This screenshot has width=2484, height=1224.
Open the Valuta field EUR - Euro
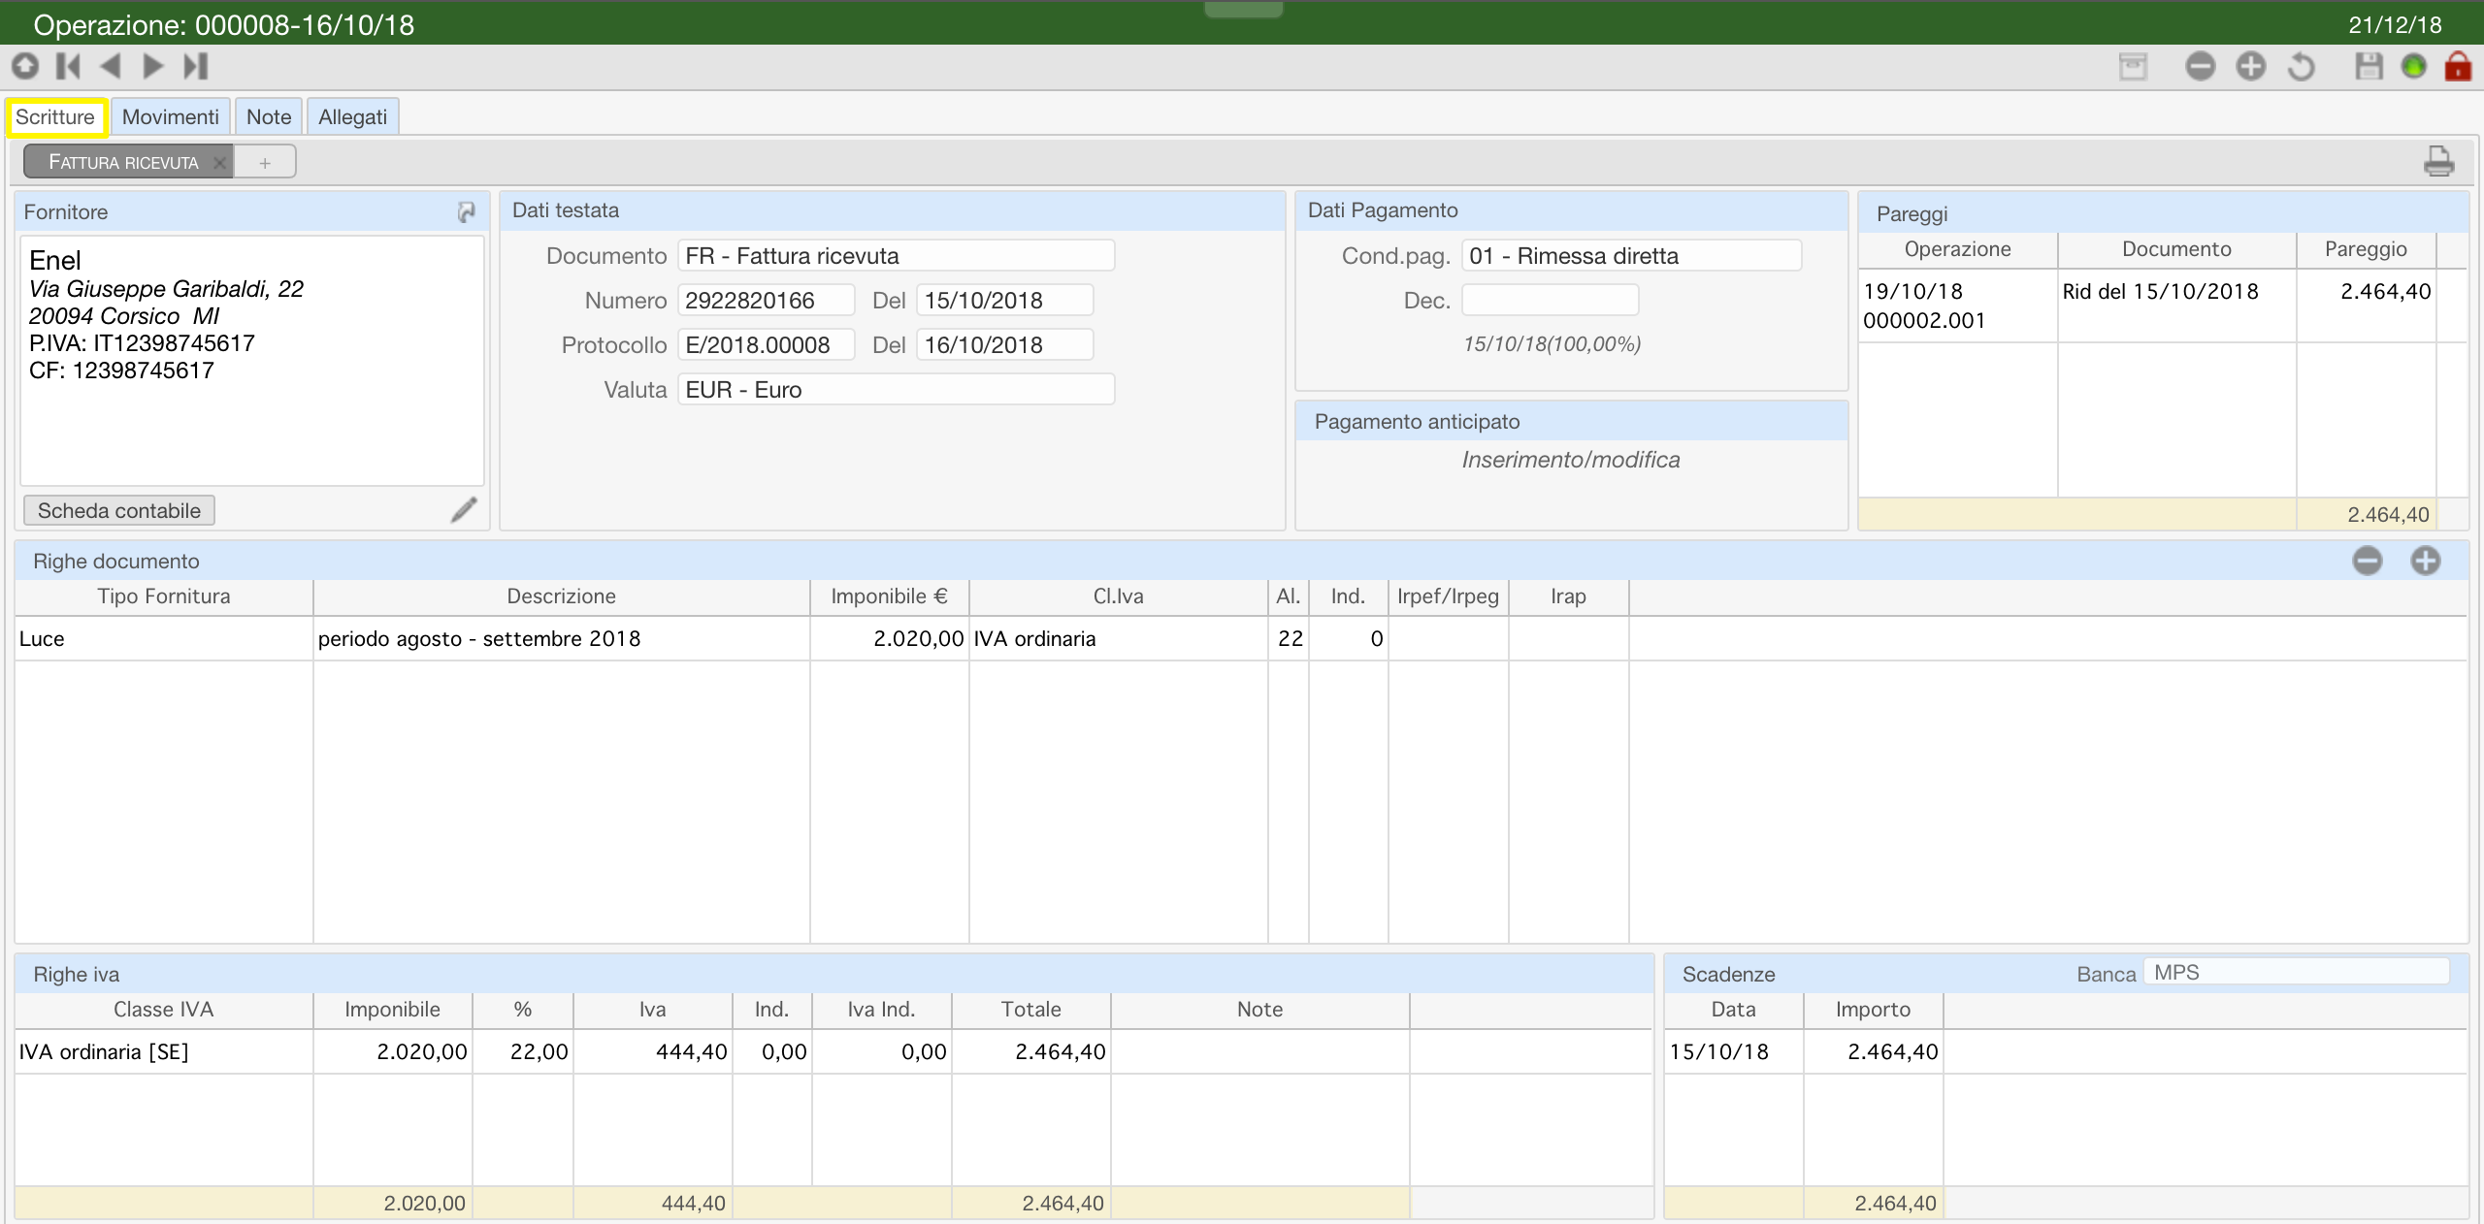(896, 390)
